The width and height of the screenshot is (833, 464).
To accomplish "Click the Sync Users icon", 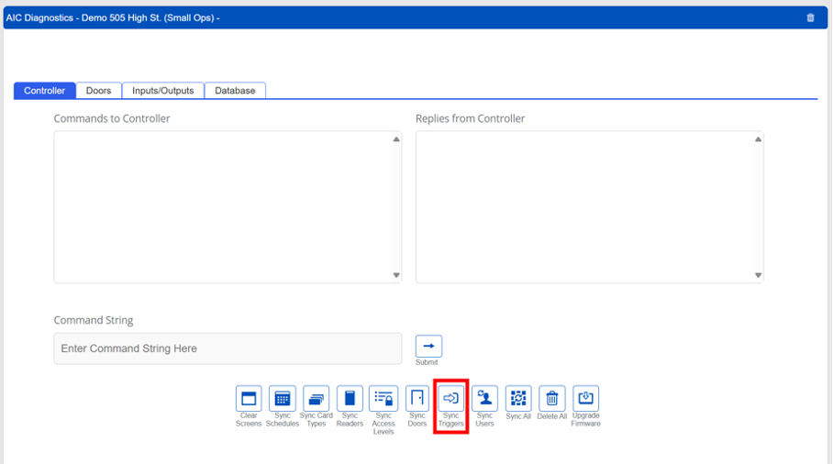I will pos(484,398).
